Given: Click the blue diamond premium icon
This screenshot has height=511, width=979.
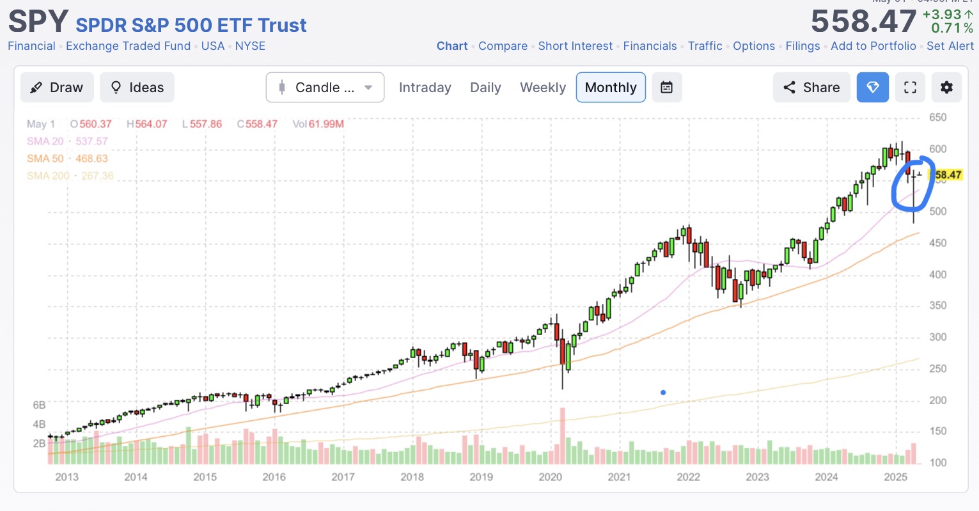Looking at the screenshot, I should click(872, 88).
